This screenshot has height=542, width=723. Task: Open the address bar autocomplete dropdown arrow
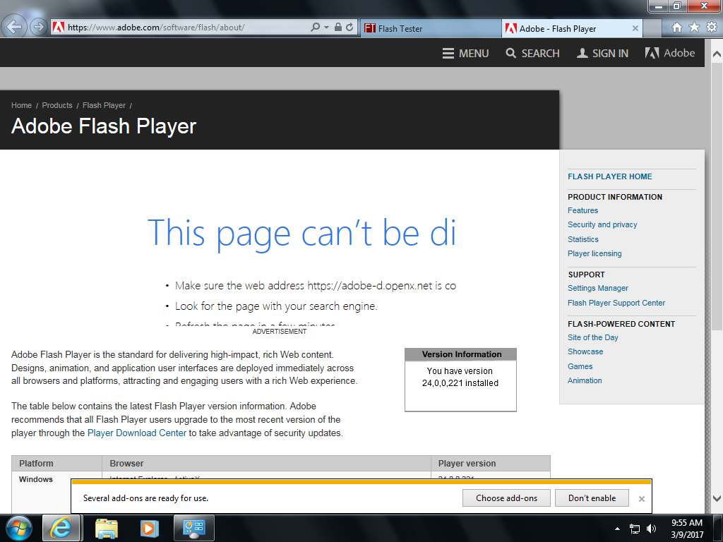point(326,28)
